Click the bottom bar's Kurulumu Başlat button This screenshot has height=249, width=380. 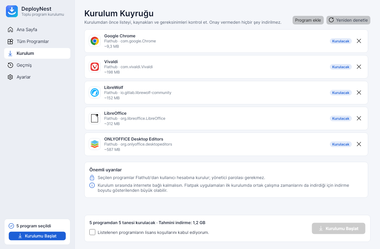coord(338,229)
